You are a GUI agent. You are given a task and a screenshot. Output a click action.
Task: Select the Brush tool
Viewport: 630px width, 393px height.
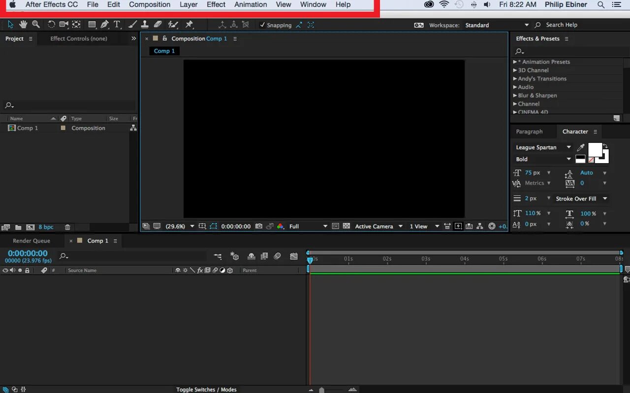(x=132, y=25)
